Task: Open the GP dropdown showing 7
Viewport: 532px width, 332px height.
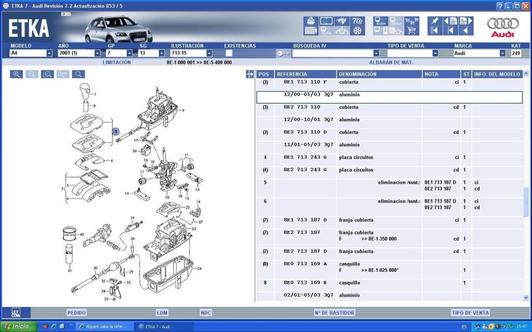Action: coord(129,53)
